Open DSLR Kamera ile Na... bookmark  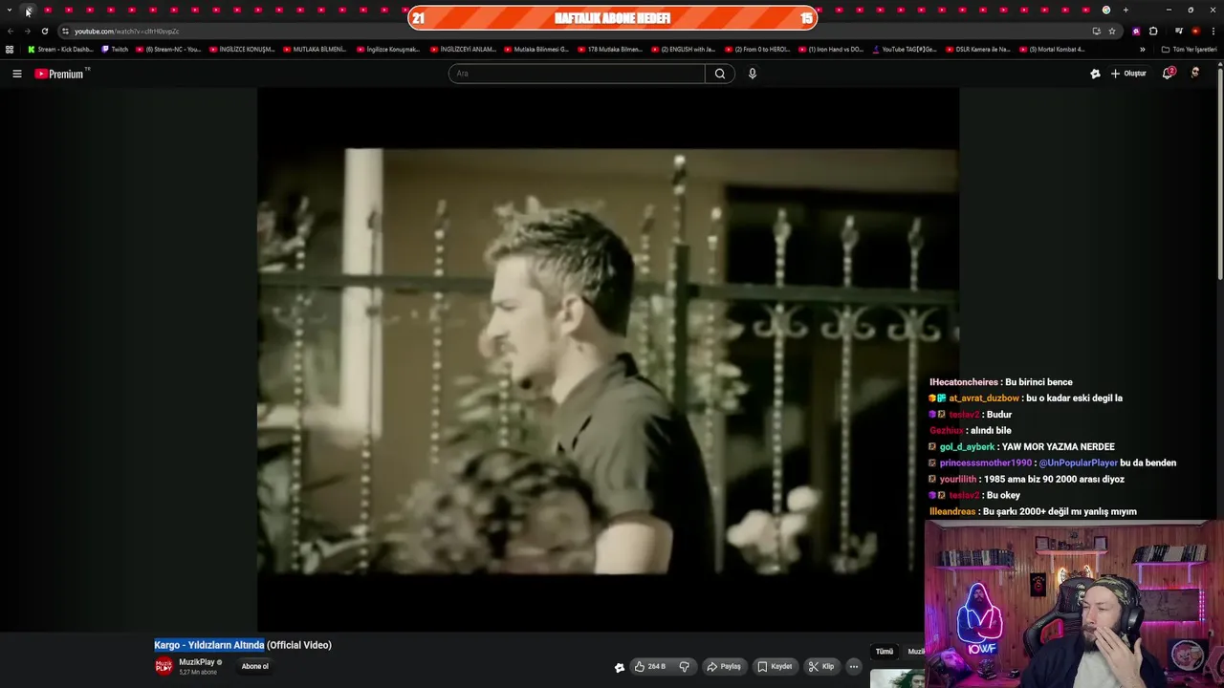tap(977, 49)
